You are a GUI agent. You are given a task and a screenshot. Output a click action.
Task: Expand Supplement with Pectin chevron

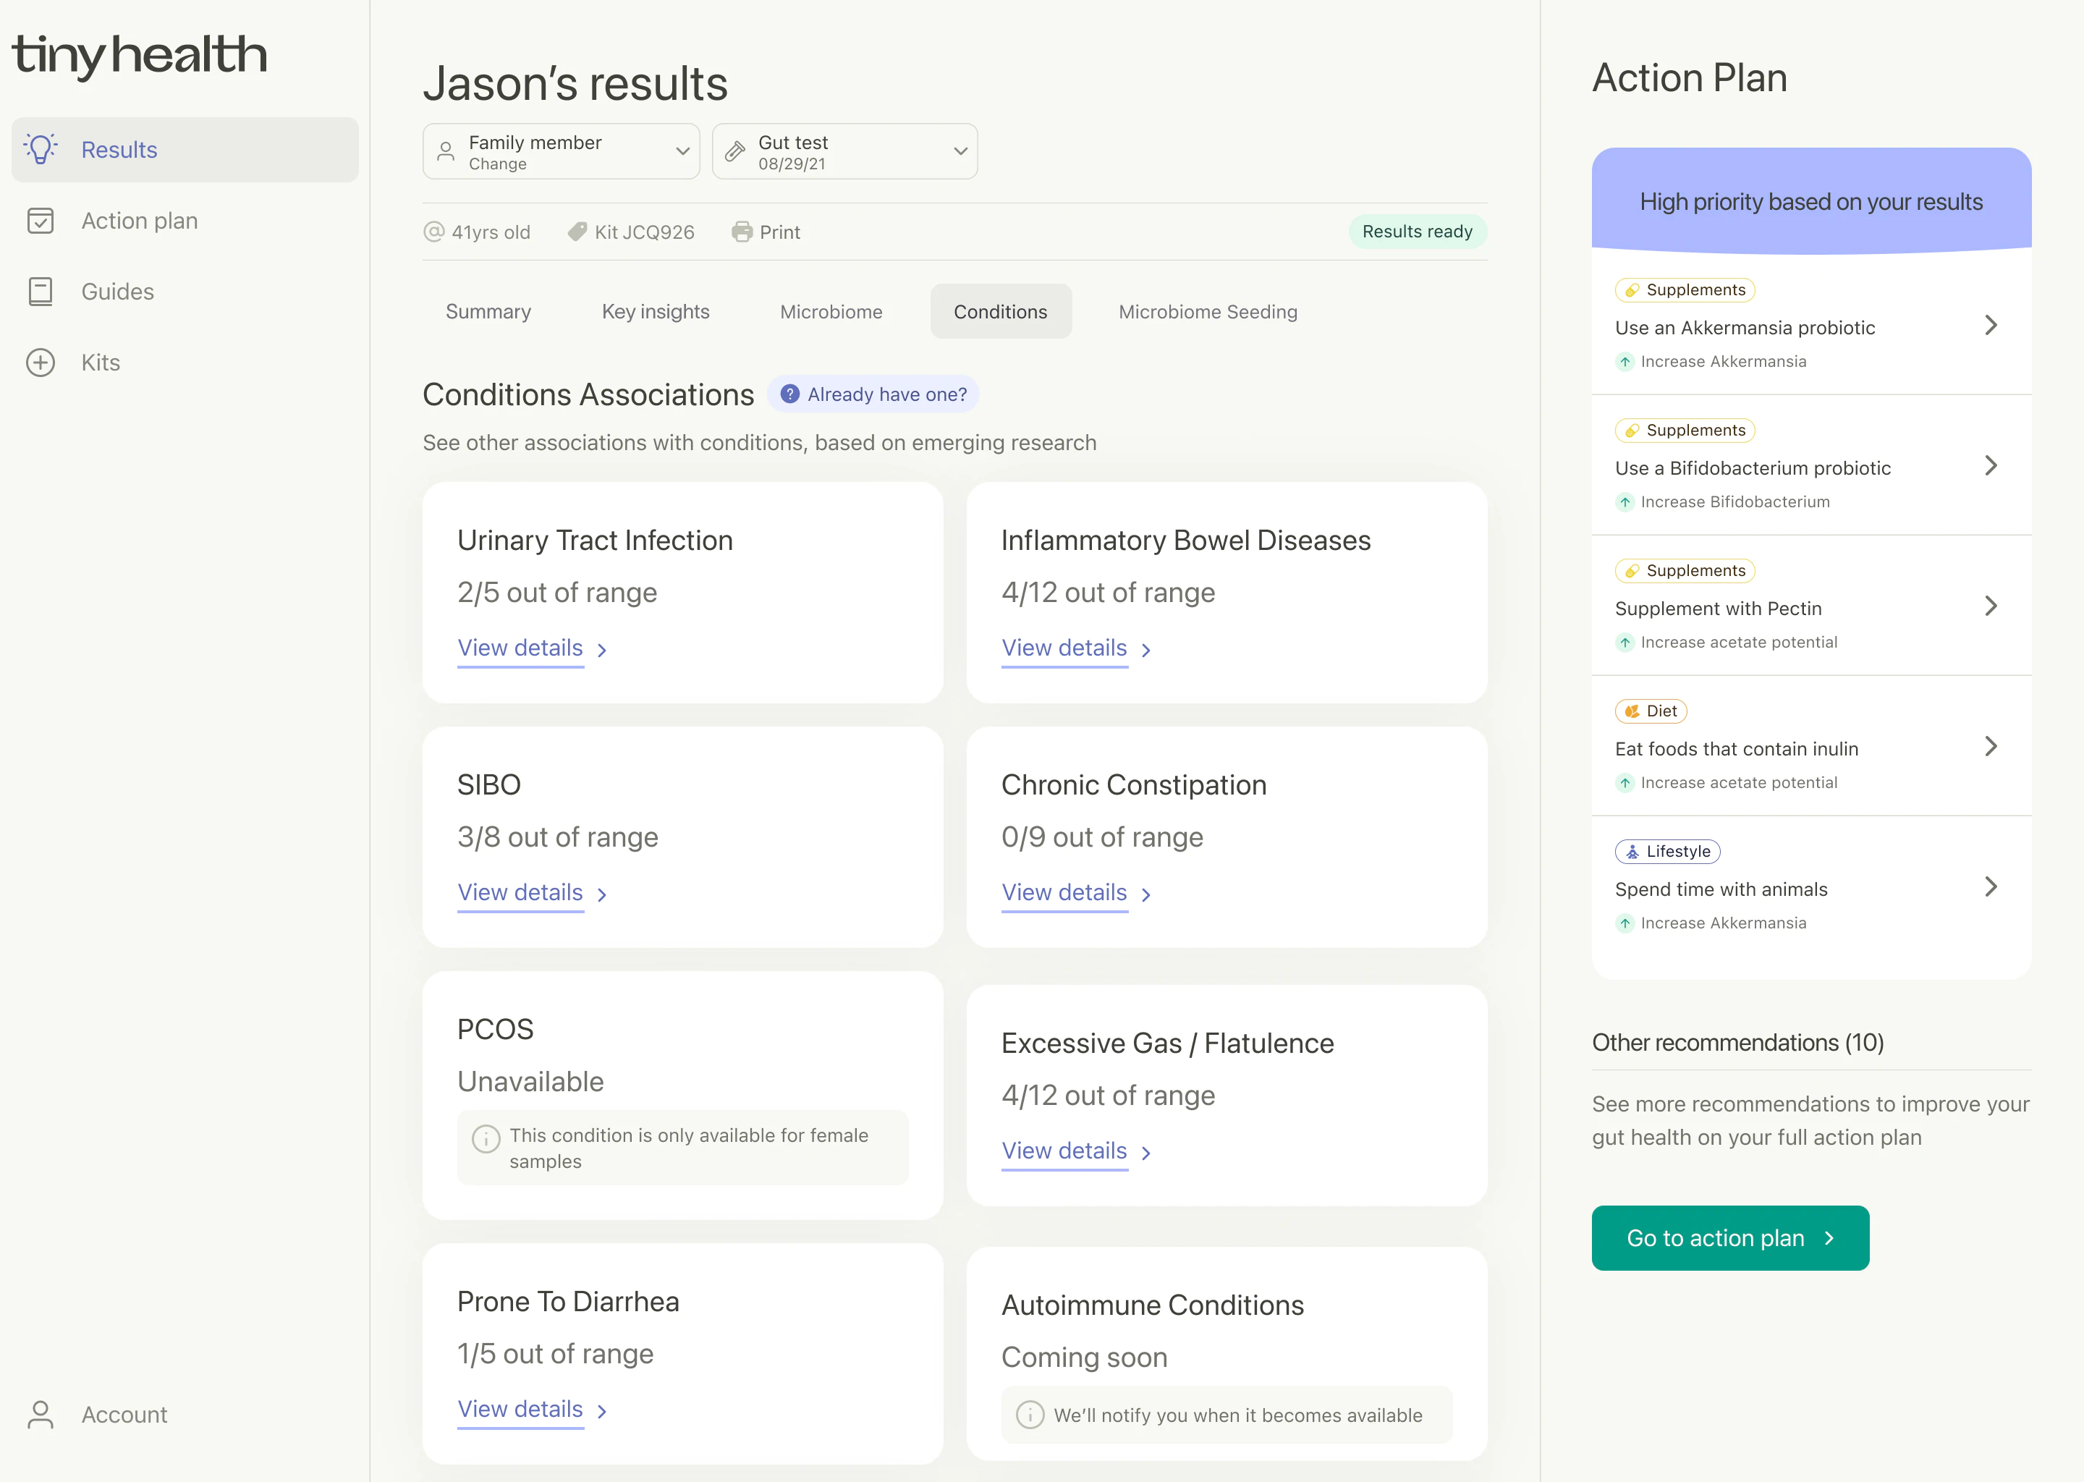point(1991,607)
